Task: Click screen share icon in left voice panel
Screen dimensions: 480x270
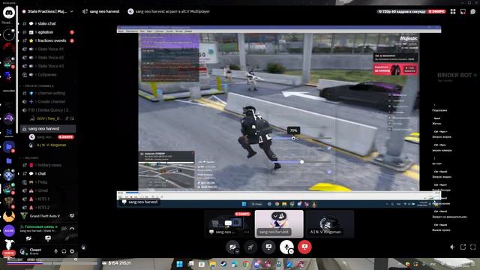Action: 48,238
